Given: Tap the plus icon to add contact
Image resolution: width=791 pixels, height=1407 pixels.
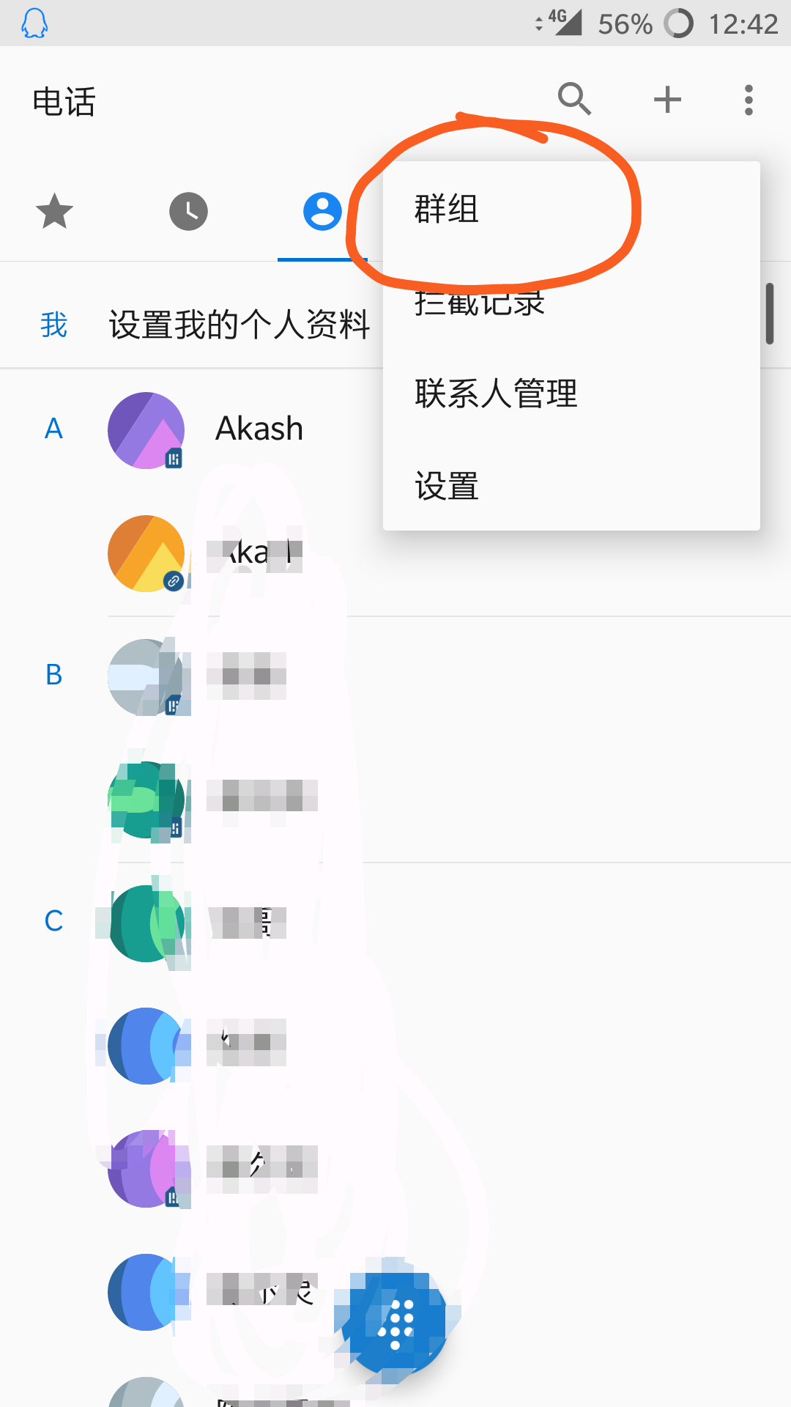Looking at the screenshot, I should (667, 100).
